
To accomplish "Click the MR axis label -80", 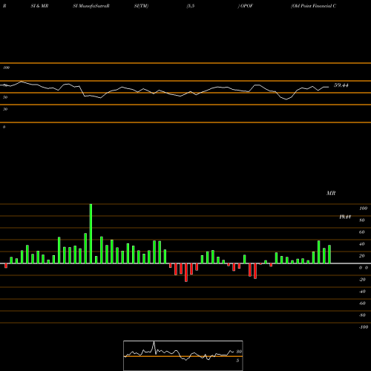I will [362, 315].
